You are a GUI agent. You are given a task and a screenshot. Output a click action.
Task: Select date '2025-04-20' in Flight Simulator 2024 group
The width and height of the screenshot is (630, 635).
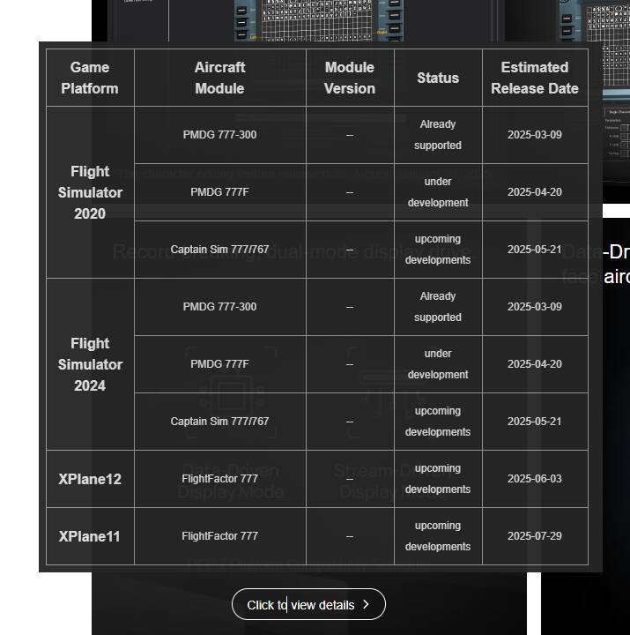[535, 364]
